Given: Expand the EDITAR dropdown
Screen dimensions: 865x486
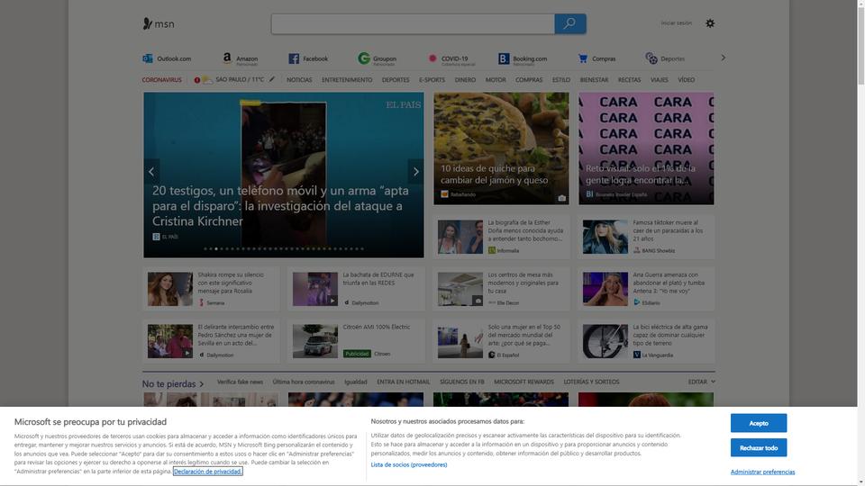Looking at the screenshot, I should (702, 382).
